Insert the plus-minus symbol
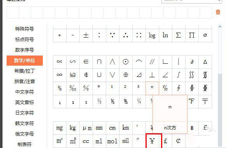Viewport: 226px width, 148px height. click(86, 35)
